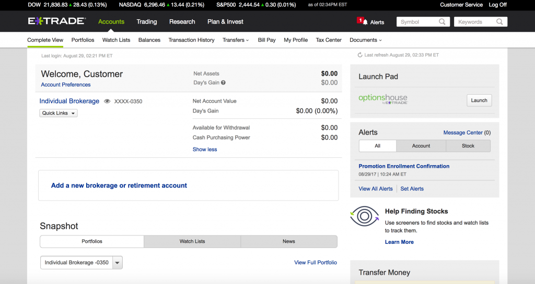Click Add a new brokerage or retirement account
535x284 pixels.
(x=119, y=186)
